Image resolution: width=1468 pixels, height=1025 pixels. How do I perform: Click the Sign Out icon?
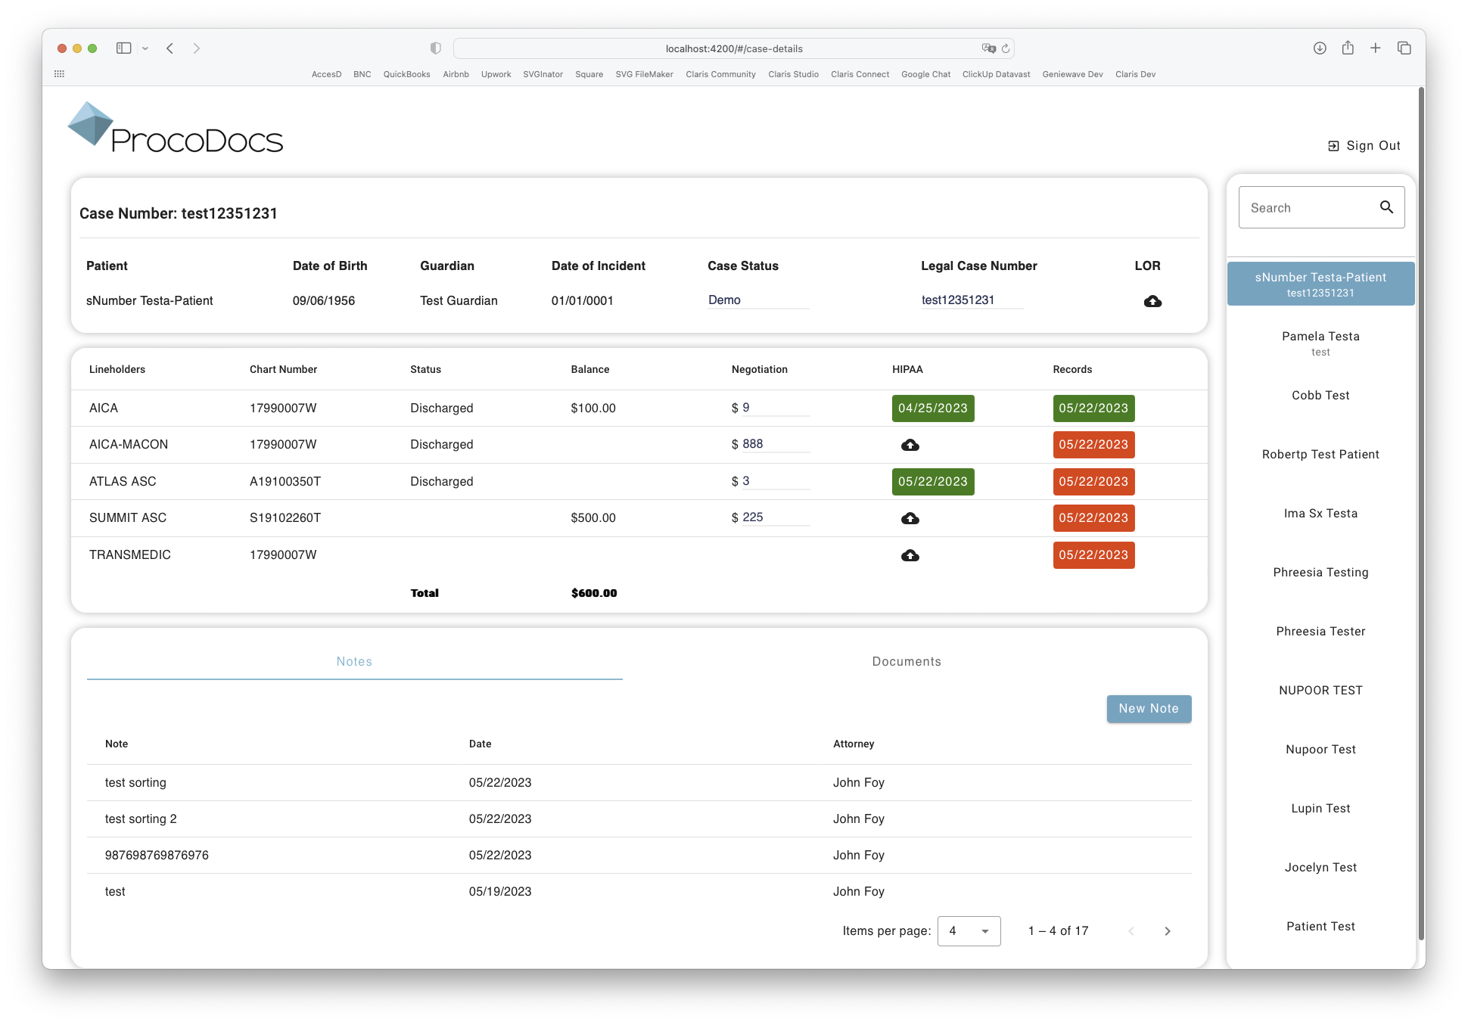click(1333, 146)
